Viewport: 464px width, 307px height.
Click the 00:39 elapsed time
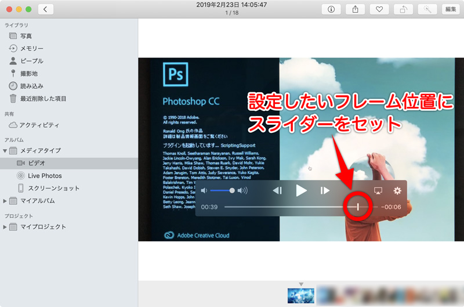click(x=209, y=207)
